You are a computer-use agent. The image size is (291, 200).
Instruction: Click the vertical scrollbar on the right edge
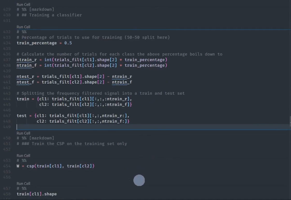(290, 122)
